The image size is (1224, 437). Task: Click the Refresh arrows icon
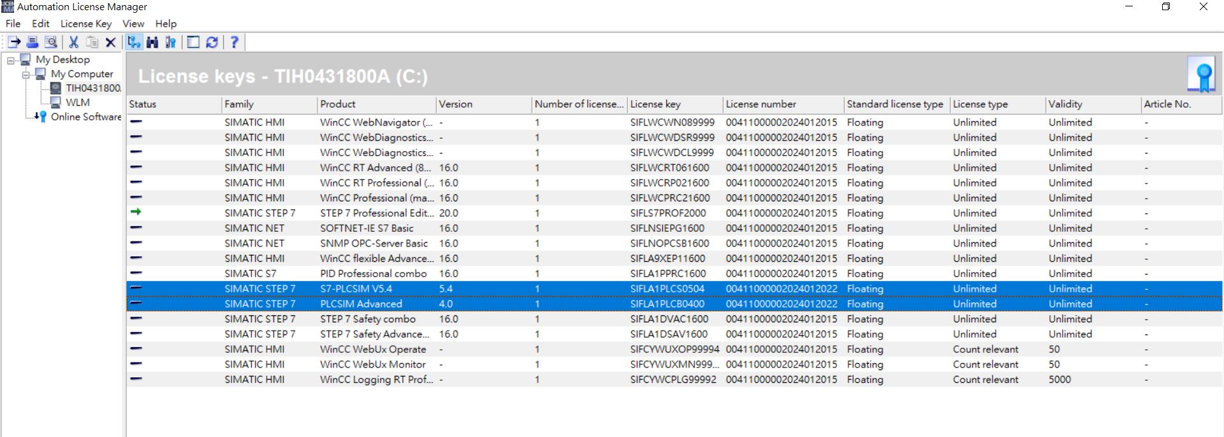(x=212, y=42)
